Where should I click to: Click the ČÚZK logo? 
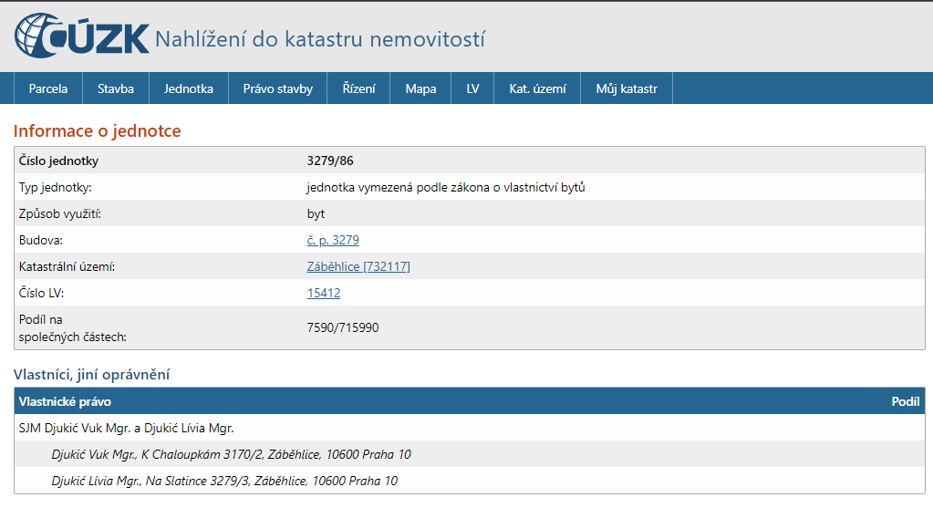coord(81,36)
